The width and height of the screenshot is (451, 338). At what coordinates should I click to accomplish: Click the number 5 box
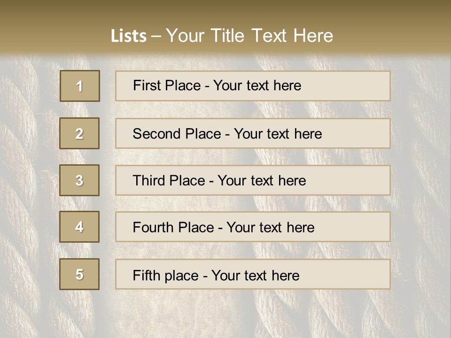pos(79,274)
